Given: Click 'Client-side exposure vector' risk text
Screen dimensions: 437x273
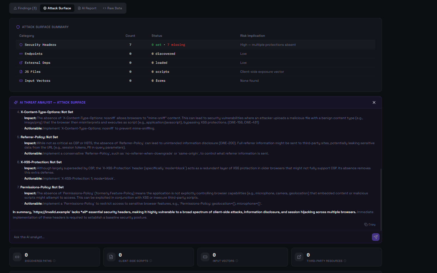Looking at the screenshot, I should click(262, 72).
